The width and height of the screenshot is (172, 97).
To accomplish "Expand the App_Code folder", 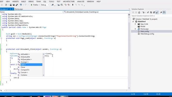I will click(x=135, y=24).
